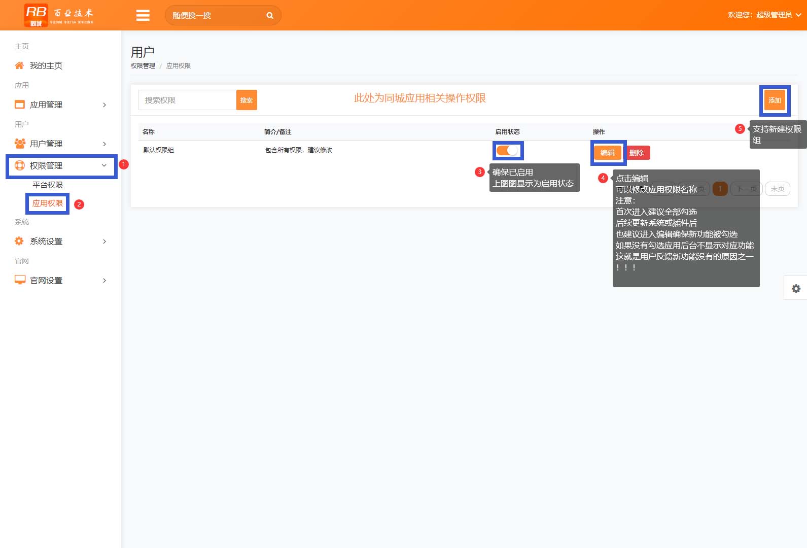The height and width of the screenshot is (548, 807).
Task: Click the 官网设置 monitor icon
Action: [x=20, y=280]
